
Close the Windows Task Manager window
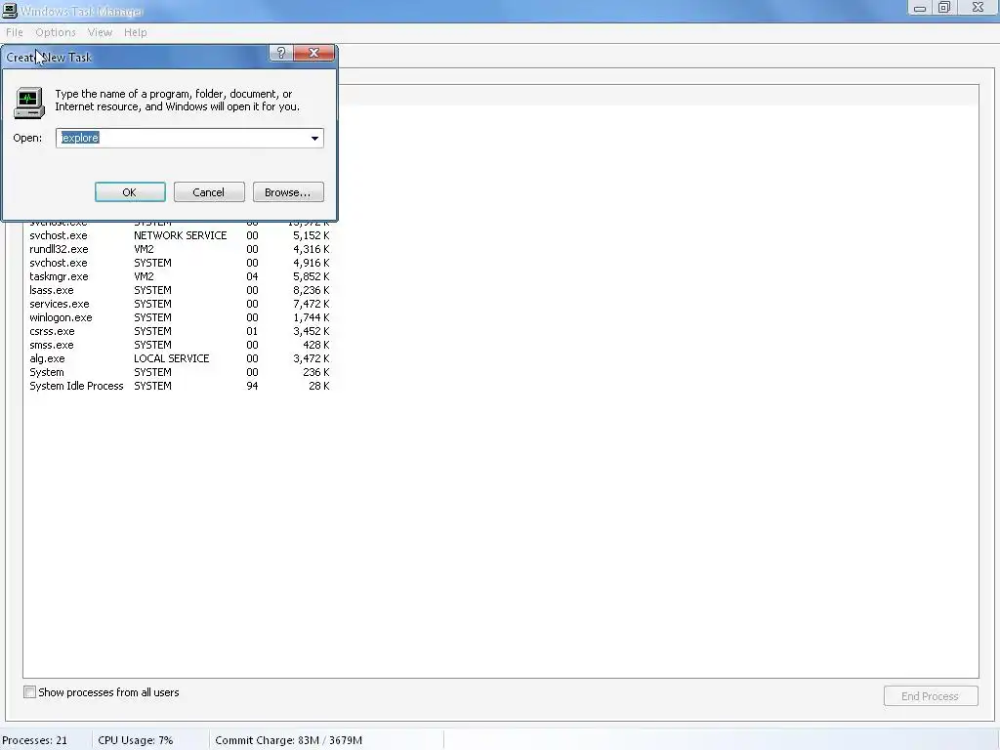(x=978, y=8)
